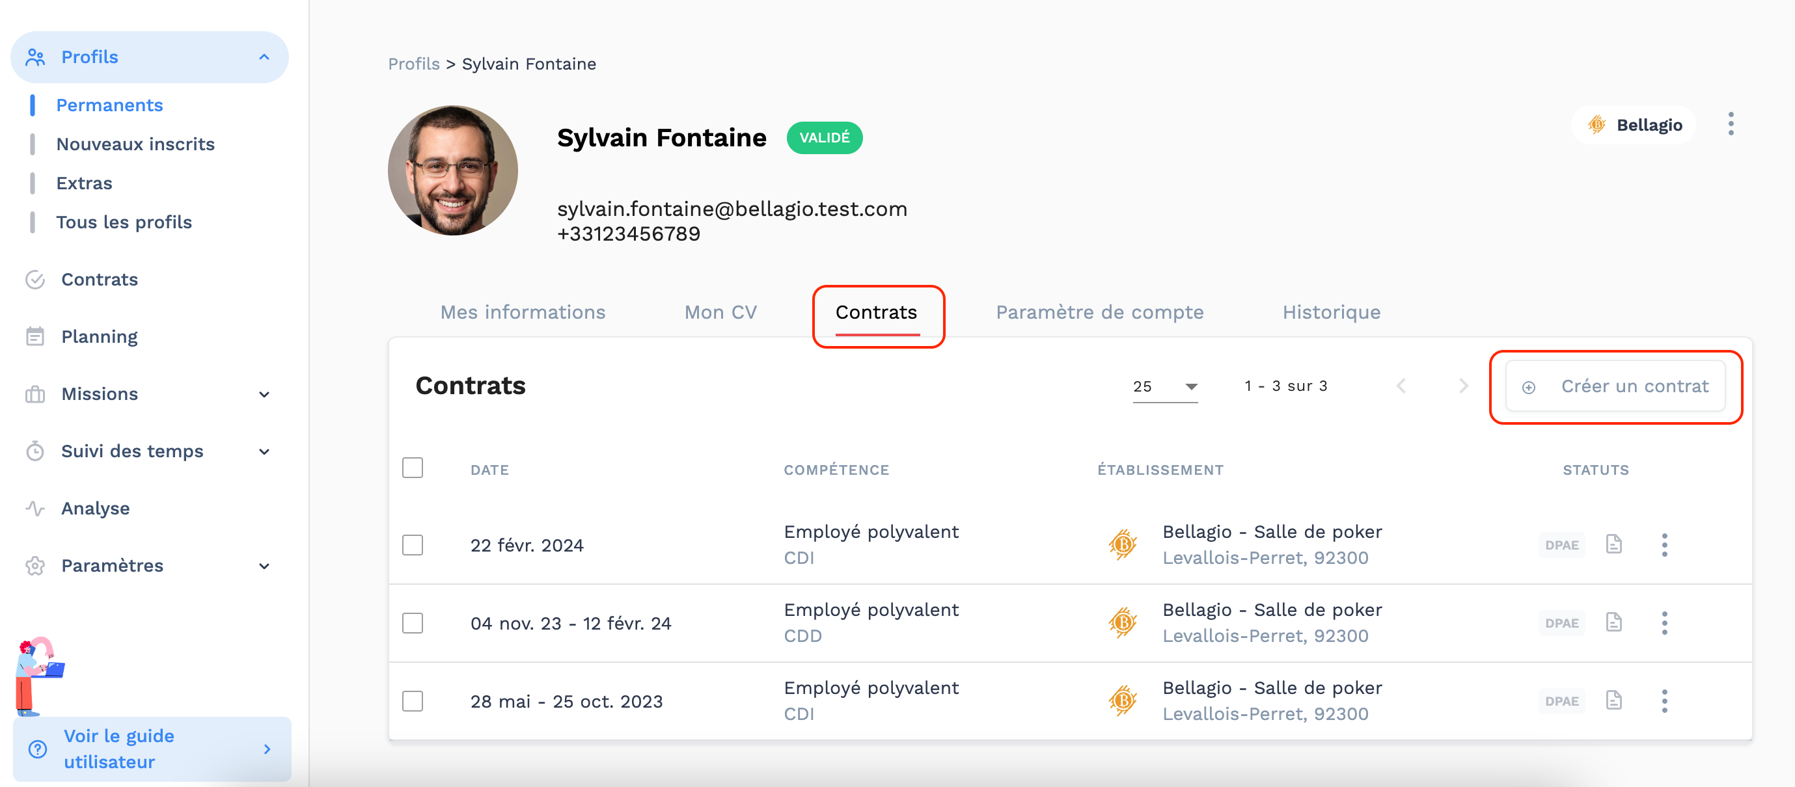Switch to Mon CV tab
This screenshot has height=787, width=1795.
[x=720, y=312]
